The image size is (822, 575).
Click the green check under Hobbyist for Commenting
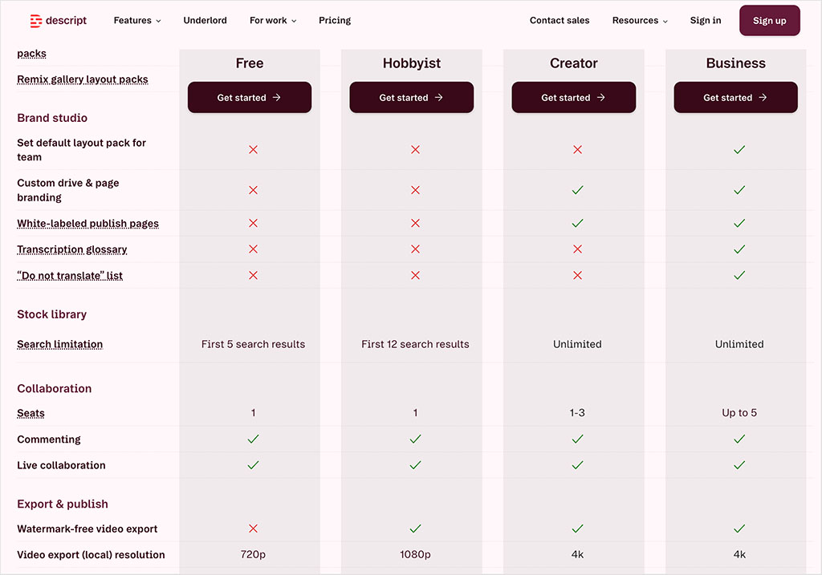(415, 439)
